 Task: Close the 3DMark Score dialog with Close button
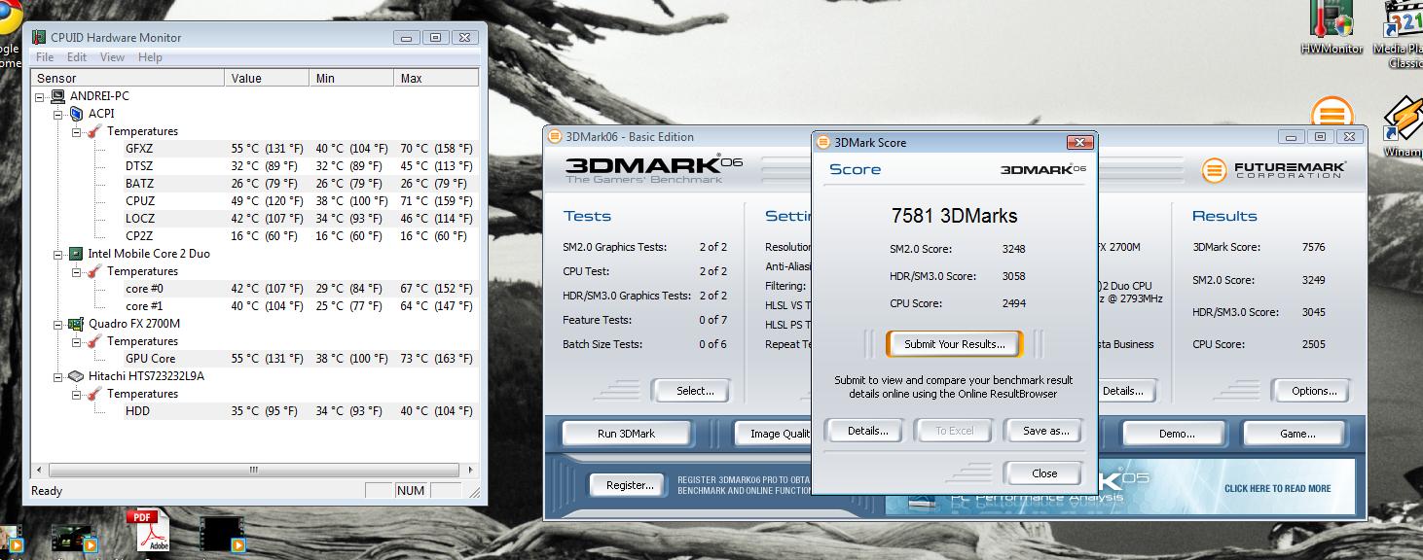tap(1044, 473)
